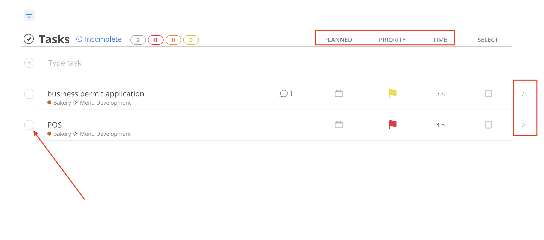Open planned date calendar for POS task
This screenshot has width=544, height=240.
(x=338, y=125)
